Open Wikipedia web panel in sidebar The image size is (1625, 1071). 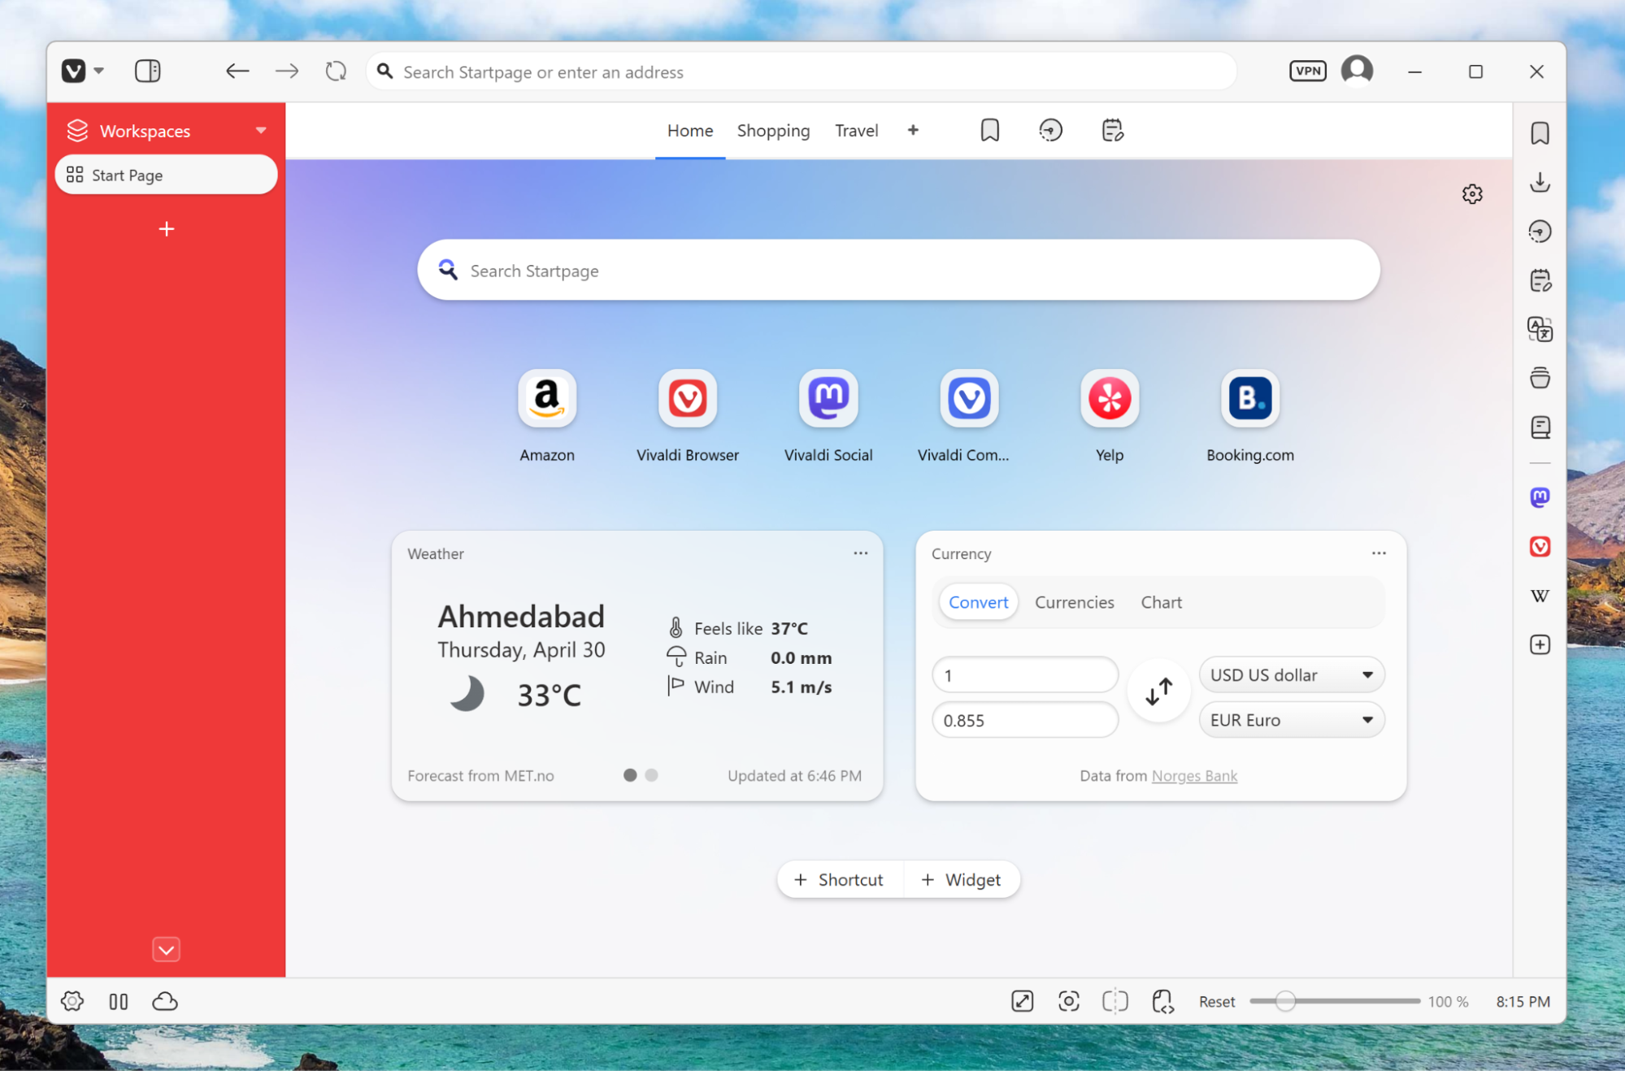coord(1540,596)
